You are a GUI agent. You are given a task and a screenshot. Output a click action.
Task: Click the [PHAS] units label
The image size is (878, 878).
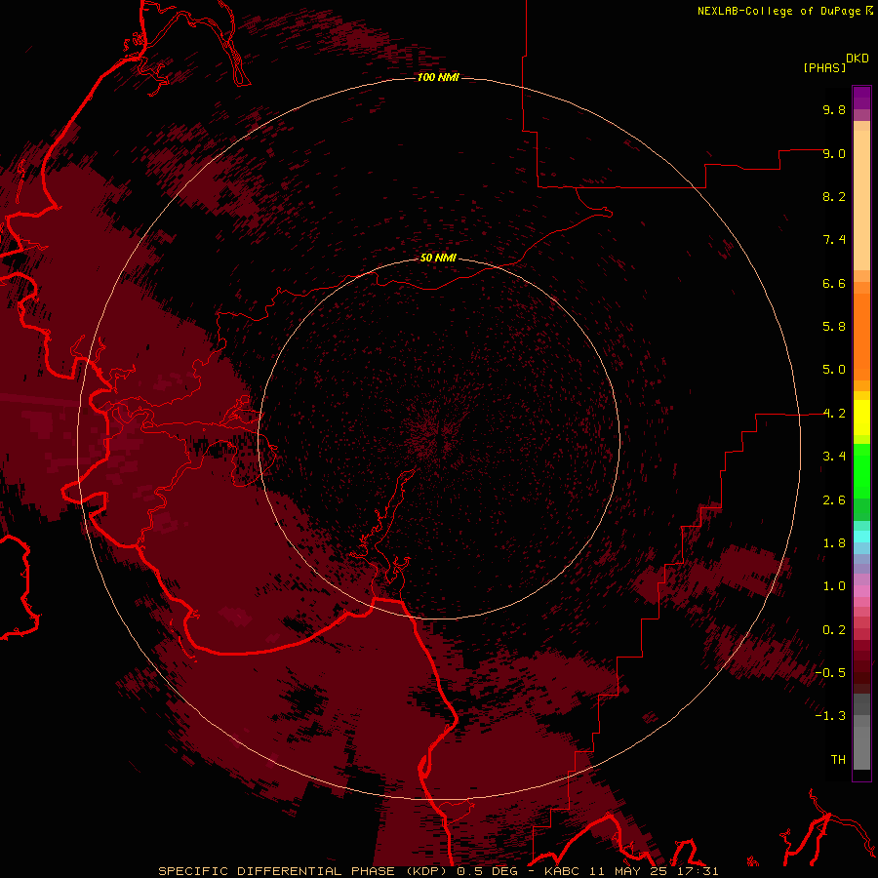click(x=824, y=67)
